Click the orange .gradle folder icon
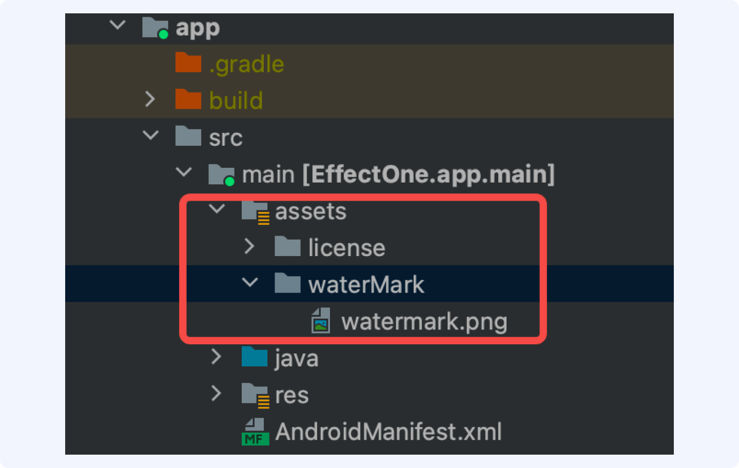The height and width of the screenshot is (468, 739). click(x=188, y=63)
